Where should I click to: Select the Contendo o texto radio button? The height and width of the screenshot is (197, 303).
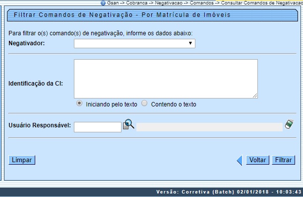point(144,103)
